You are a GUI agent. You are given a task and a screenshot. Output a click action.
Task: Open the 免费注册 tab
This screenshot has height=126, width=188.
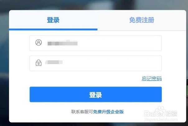pos(142,20)
